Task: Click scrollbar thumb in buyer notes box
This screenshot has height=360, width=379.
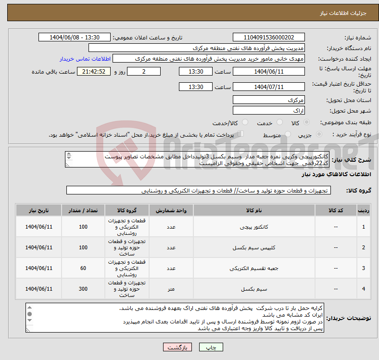Action: click(x=29, y=314)
